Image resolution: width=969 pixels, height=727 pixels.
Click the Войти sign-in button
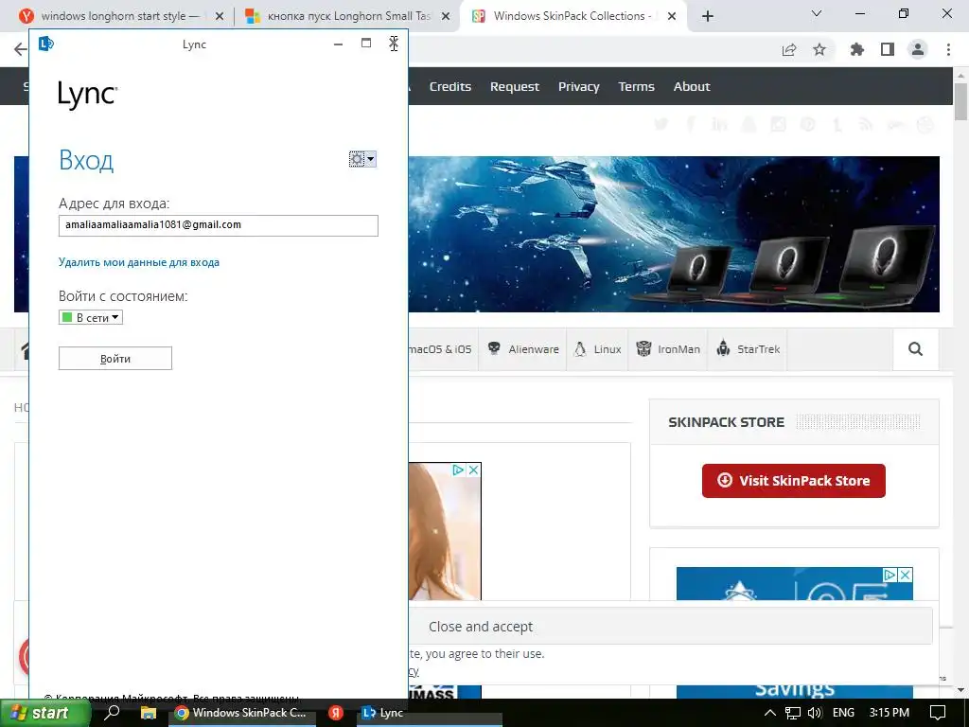[115, 359]
